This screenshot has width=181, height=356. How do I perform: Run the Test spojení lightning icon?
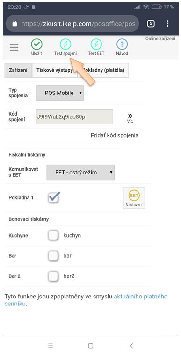[65, 44]
